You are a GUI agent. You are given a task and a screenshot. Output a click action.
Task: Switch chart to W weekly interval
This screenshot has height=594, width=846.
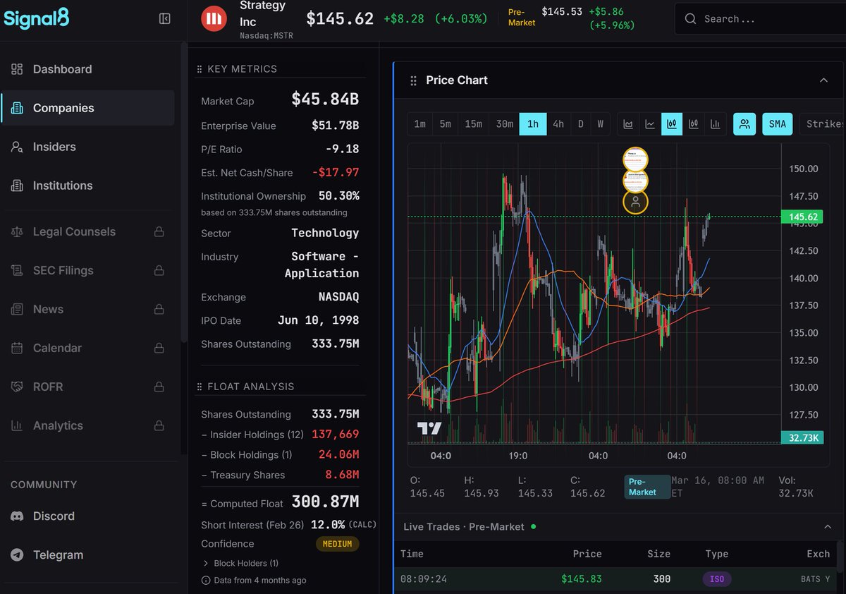(601, 124)
